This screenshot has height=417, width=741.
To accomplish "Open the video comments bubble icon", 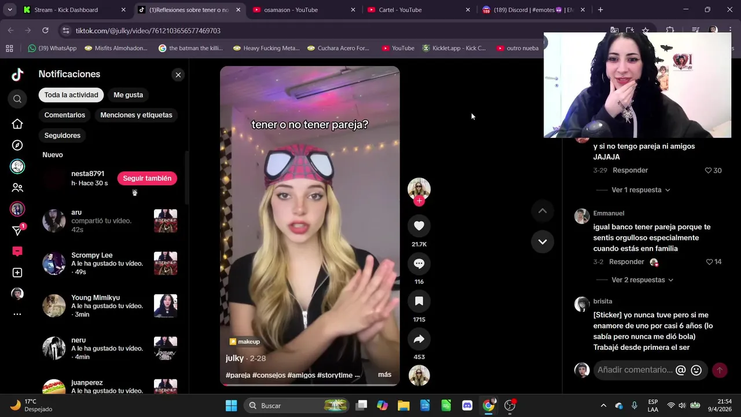I will tap(419, 264).
